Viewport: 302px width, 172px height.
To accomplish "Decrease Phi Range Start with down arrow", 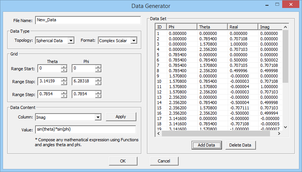I will click(98, 71).
